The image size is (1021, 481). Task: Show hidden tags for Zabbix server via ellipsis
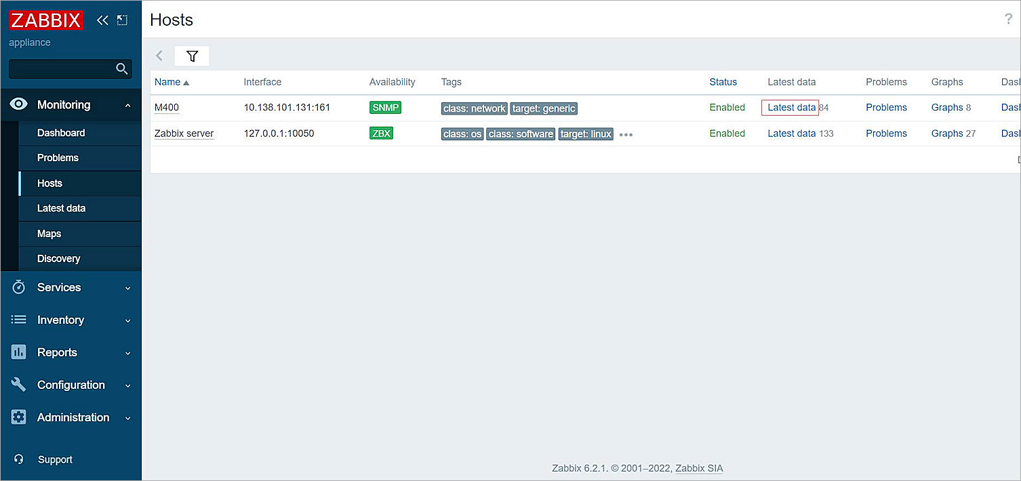click(x=625, y=134)
